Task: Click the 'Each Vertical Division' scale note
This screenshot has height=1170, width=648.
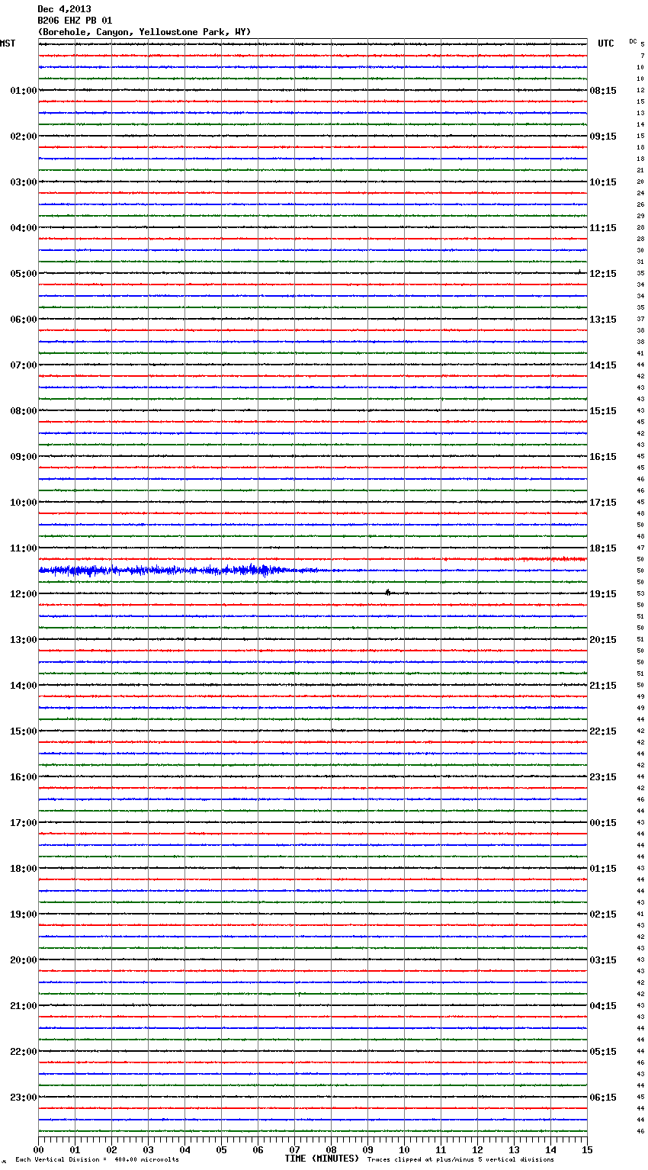Action: [x=97, y=1160]
